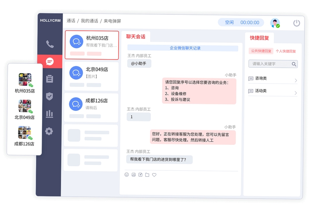The height and width of the screenshot is (207, 311).
Task: Focus the 请输入关键字 search field
Action: click(x=273, y=64)
